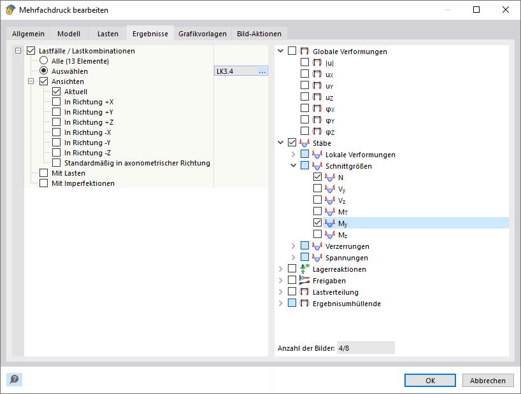Check the Lastfälle / Lastkombinationen checkbox
This screenshot has width=521, height=394.
click(x=31, y=51)
